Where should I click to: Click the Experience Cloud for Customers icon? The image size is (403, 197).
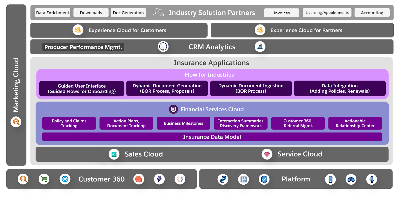(x=78, y=30)
